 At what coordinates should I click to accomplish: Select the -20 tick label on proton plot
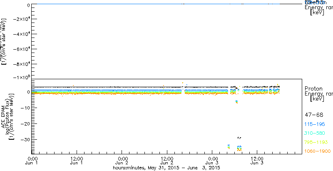[25, 123]
